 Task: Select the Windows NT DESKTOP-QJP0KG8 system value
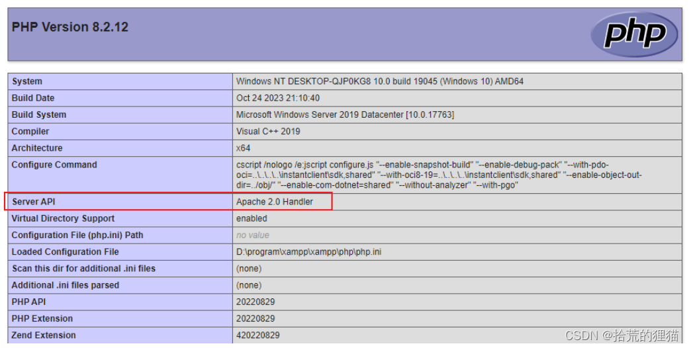pyautogui.click(x=380, y=81)
